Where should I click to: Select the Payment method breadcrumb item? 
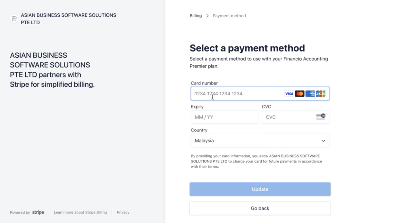click(229, 16)
